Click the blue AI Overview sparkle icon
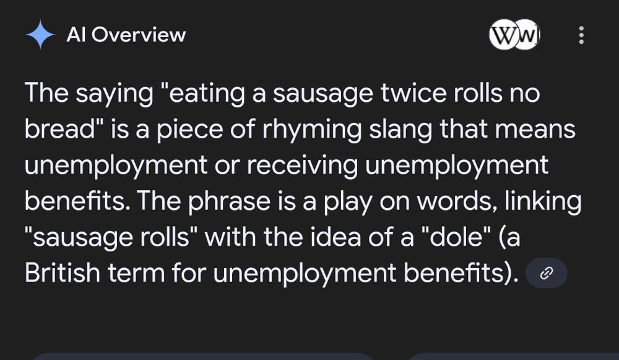 pyautogui.click(x=41, y=35)
